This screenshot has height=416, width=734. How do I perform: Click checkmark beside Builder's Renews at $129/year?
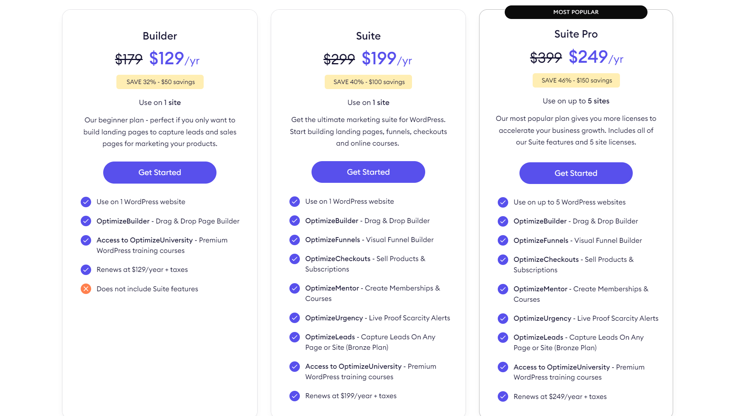click(x=86, y=270)
